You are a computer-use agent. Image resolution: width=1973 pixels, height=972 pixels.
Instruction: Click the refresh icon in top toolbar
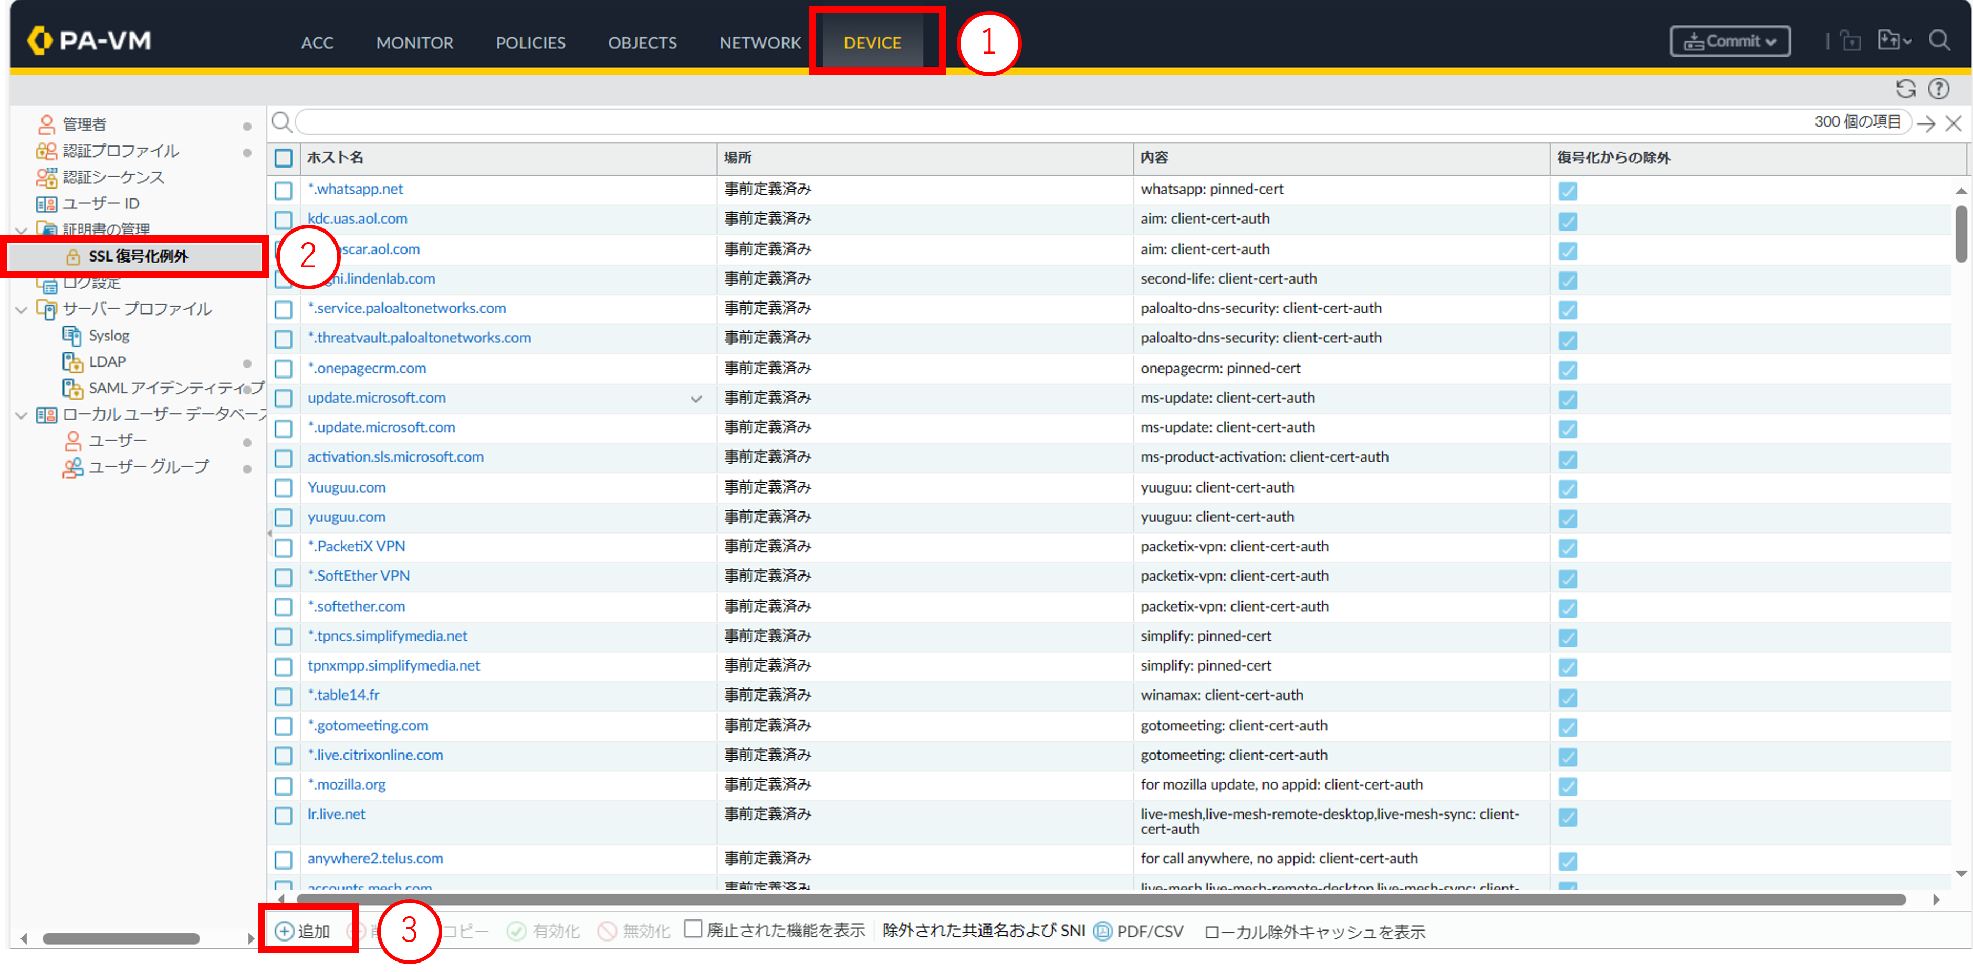click(x=1905, y=89)
